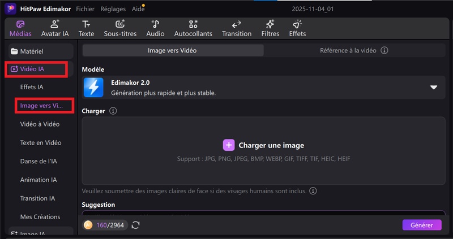453x239 pixels.
Task: Open the Aide menu
Action: [x=138, y=9]
